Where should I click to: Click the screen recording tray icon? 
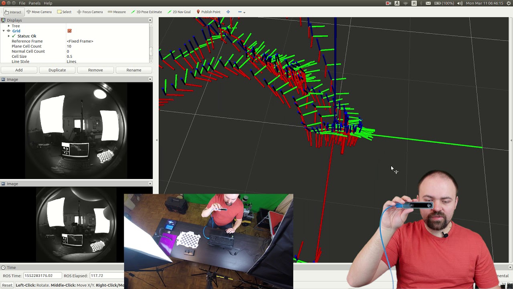click(388, 3)
